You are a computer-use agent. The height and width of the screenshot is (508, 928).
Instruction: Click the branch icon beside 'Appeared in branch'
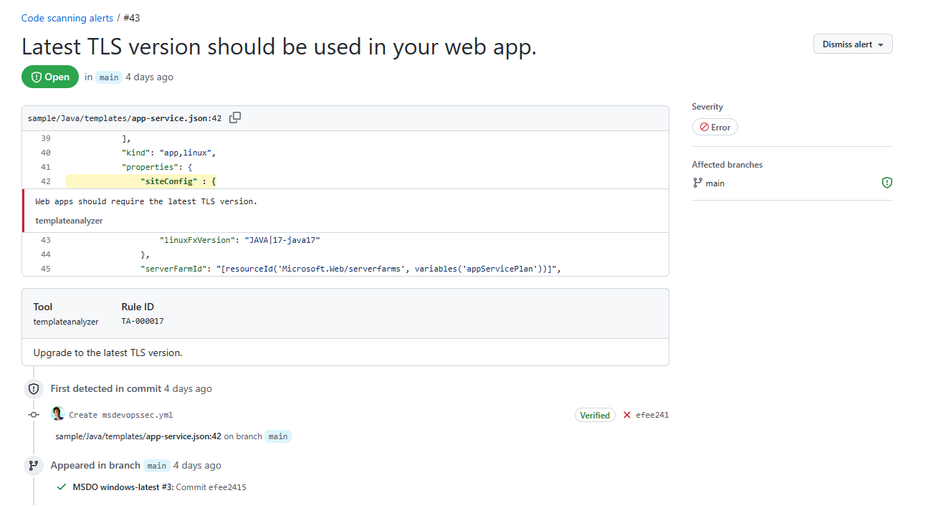[x=34, y=465]
